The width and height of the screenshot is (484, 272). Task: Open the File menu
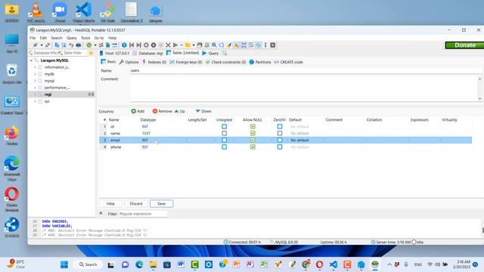coord(33,38)
